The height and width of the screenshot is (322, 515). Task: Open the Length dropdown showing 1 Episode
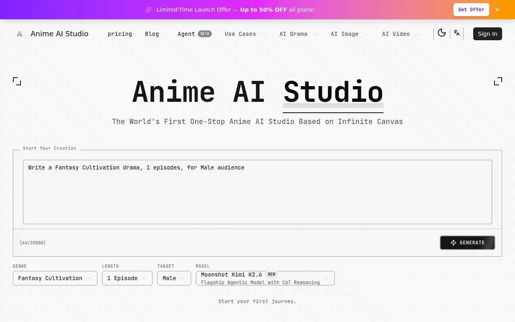[x=127, y=278]
